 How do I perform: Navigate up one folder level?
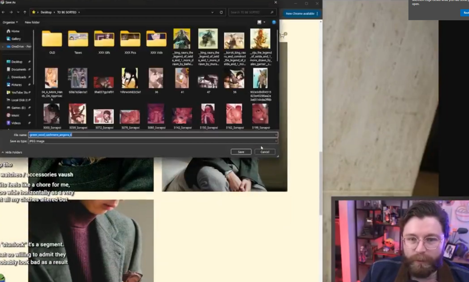pyautogui.click(x=25, y=12)
